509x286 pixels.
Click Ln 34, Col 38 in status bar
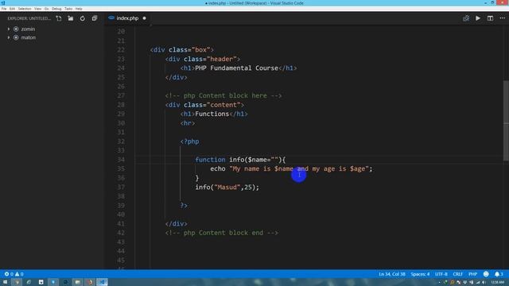(x=392, y=274)
